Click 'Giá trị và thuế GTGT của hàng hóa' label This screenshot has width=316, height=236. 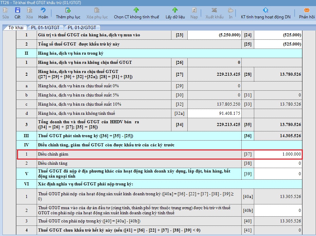click(89, 35)
